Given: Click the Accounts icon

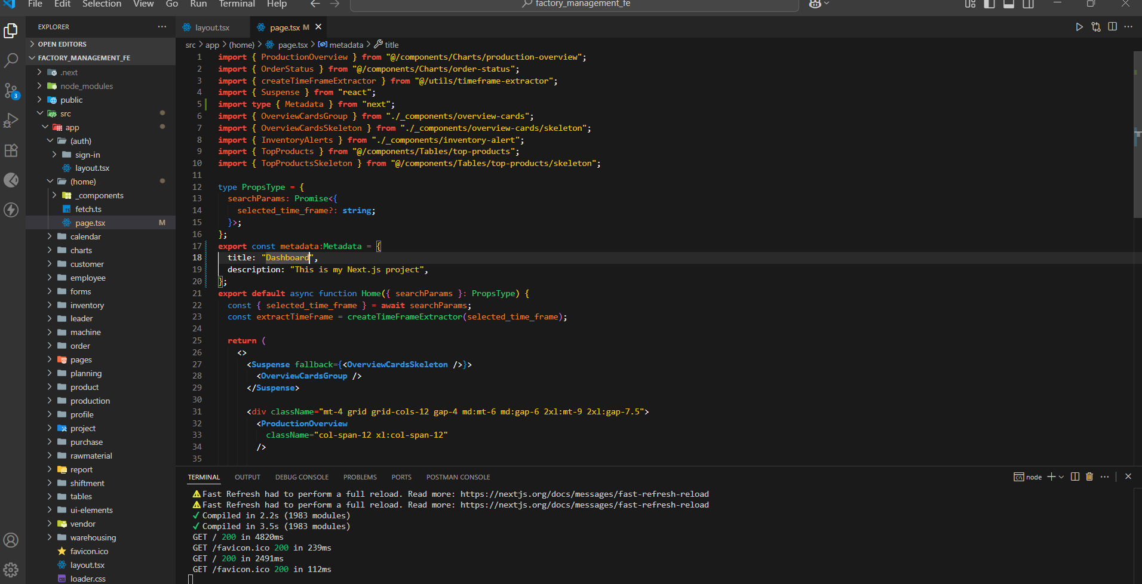Looking at the screenshot, I should (x=11, y=540).
